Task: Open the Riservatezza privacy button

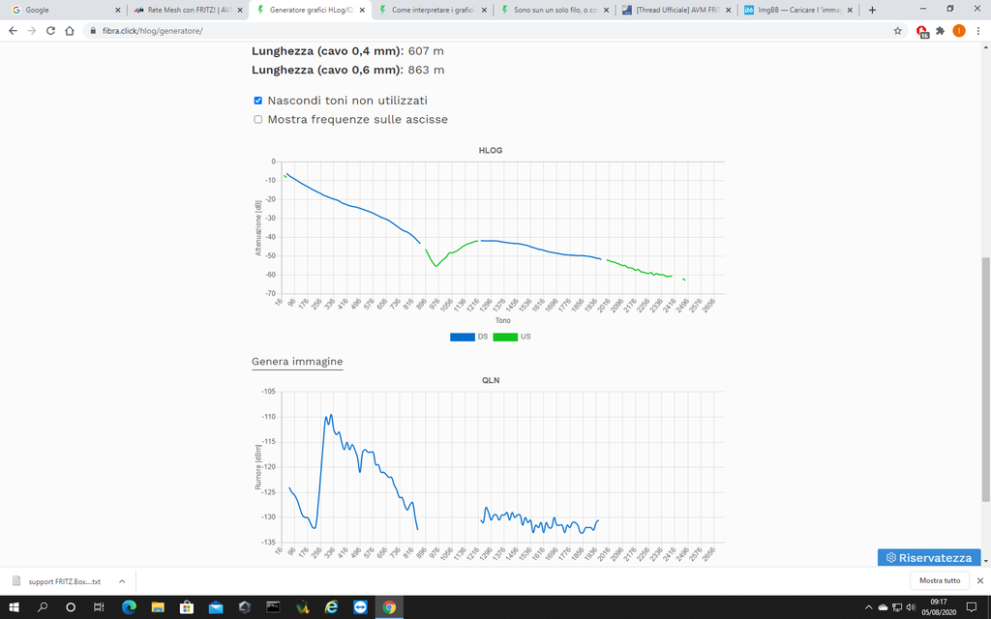Action: 929,558
